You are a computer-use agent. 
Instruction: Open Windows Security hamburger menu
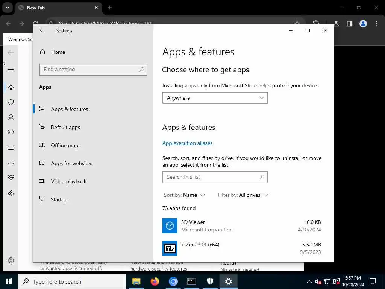tap(11, 70)
